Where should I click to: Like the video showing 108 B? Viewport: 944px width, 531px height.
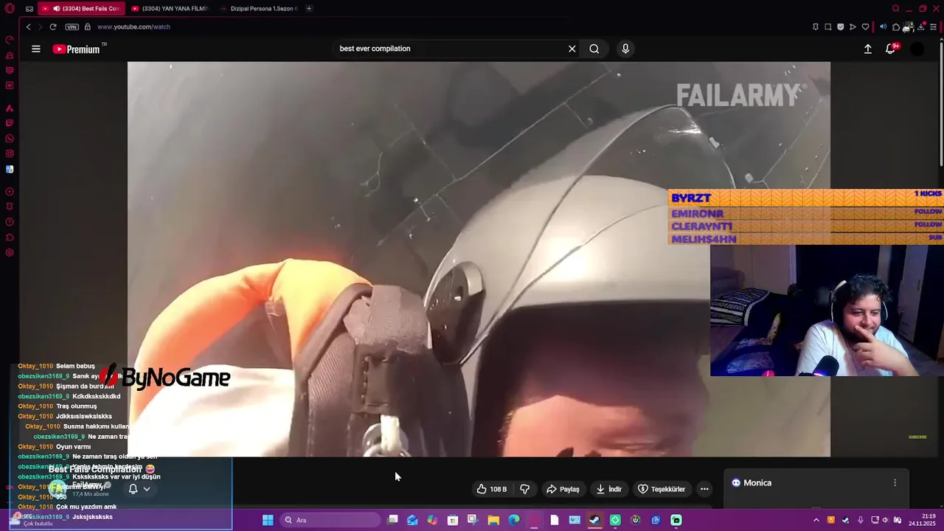(491, 489)
